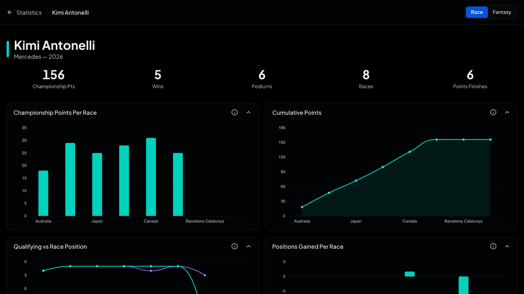Select the Kimi Antonelli breadcrumb item
The width and height of the screenshot is (524, 294).
pyautogui.click(x=70, y=13)
